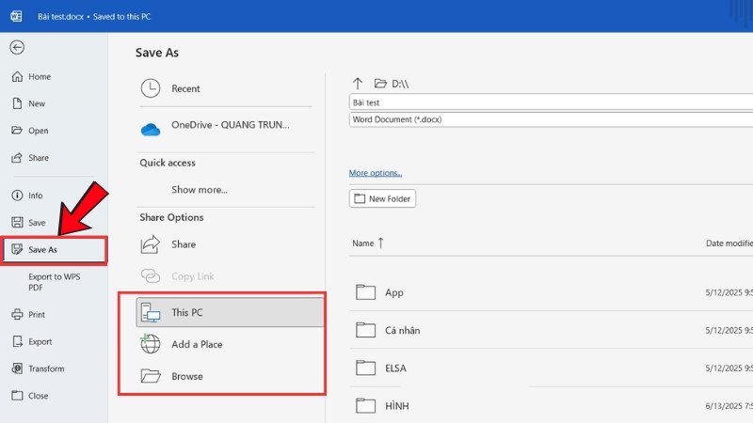Click the Browse folder icon
Image resolution: width=753 pixels, height=423 pixels.
(151, 376)
